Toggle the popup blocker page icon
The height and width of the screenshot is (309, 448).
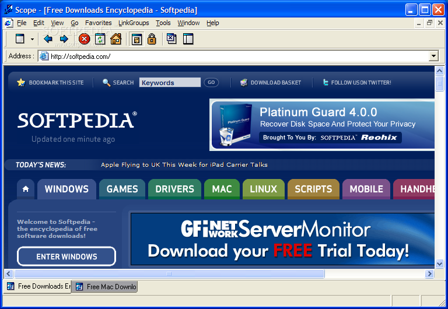click(137, 39)
